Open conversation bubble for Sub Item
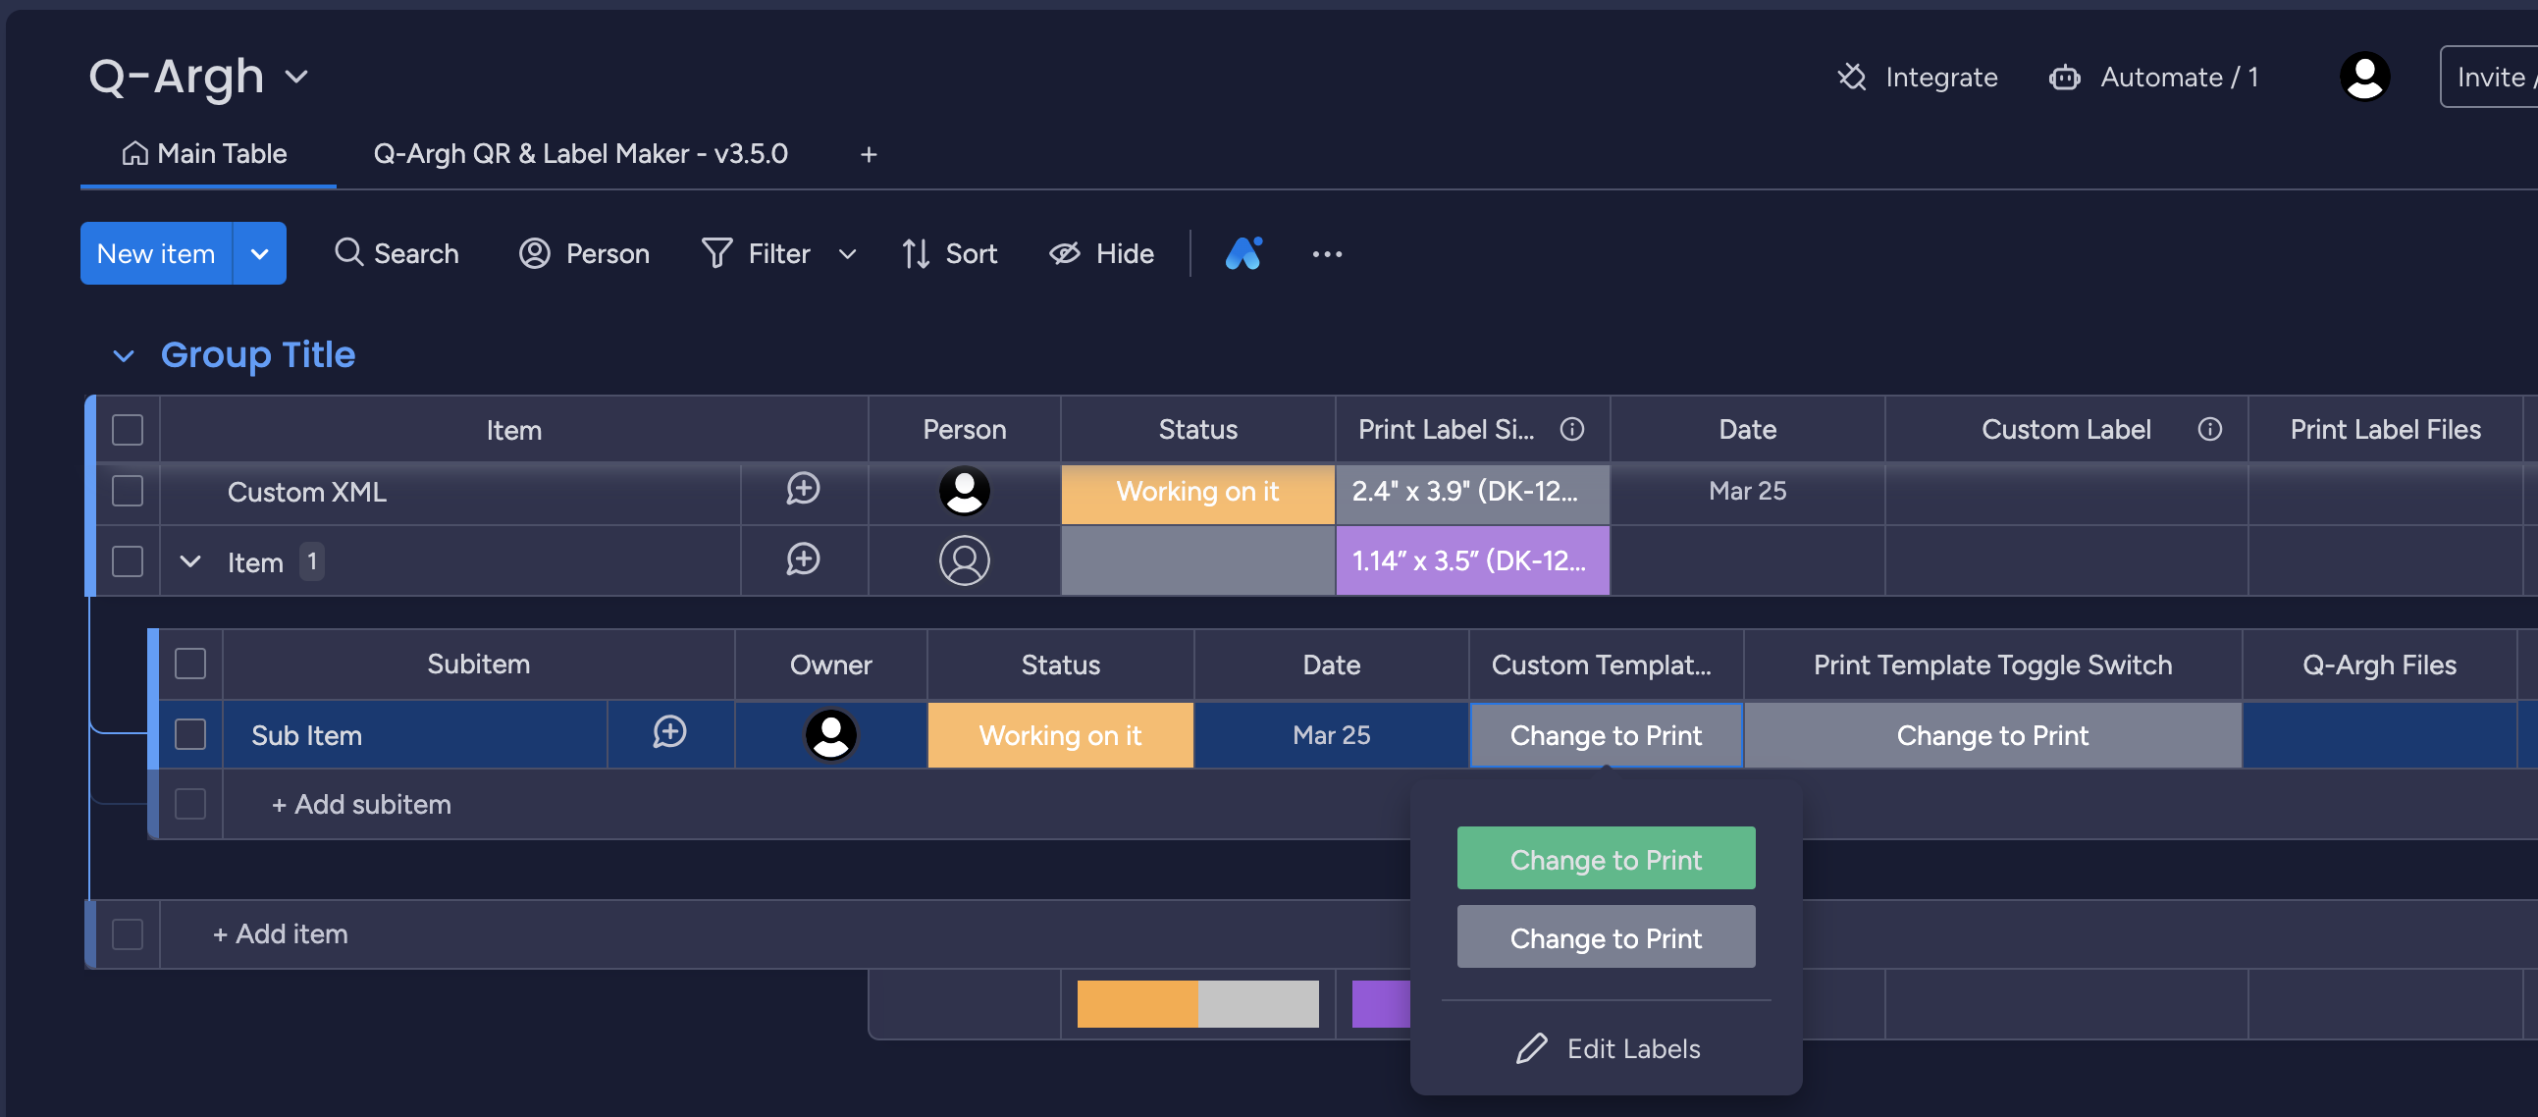The image size is (2538, 1117). click(x=669, y=732)
